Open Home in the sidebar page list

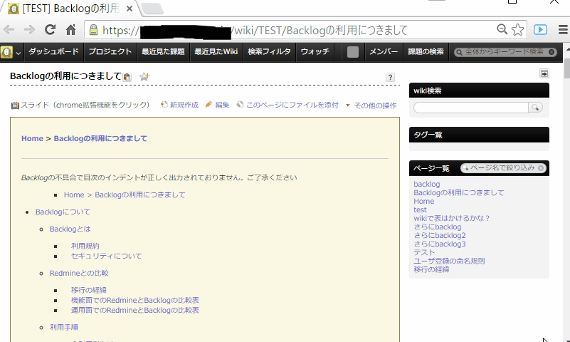pyautogui.click(x=424, y=201)
